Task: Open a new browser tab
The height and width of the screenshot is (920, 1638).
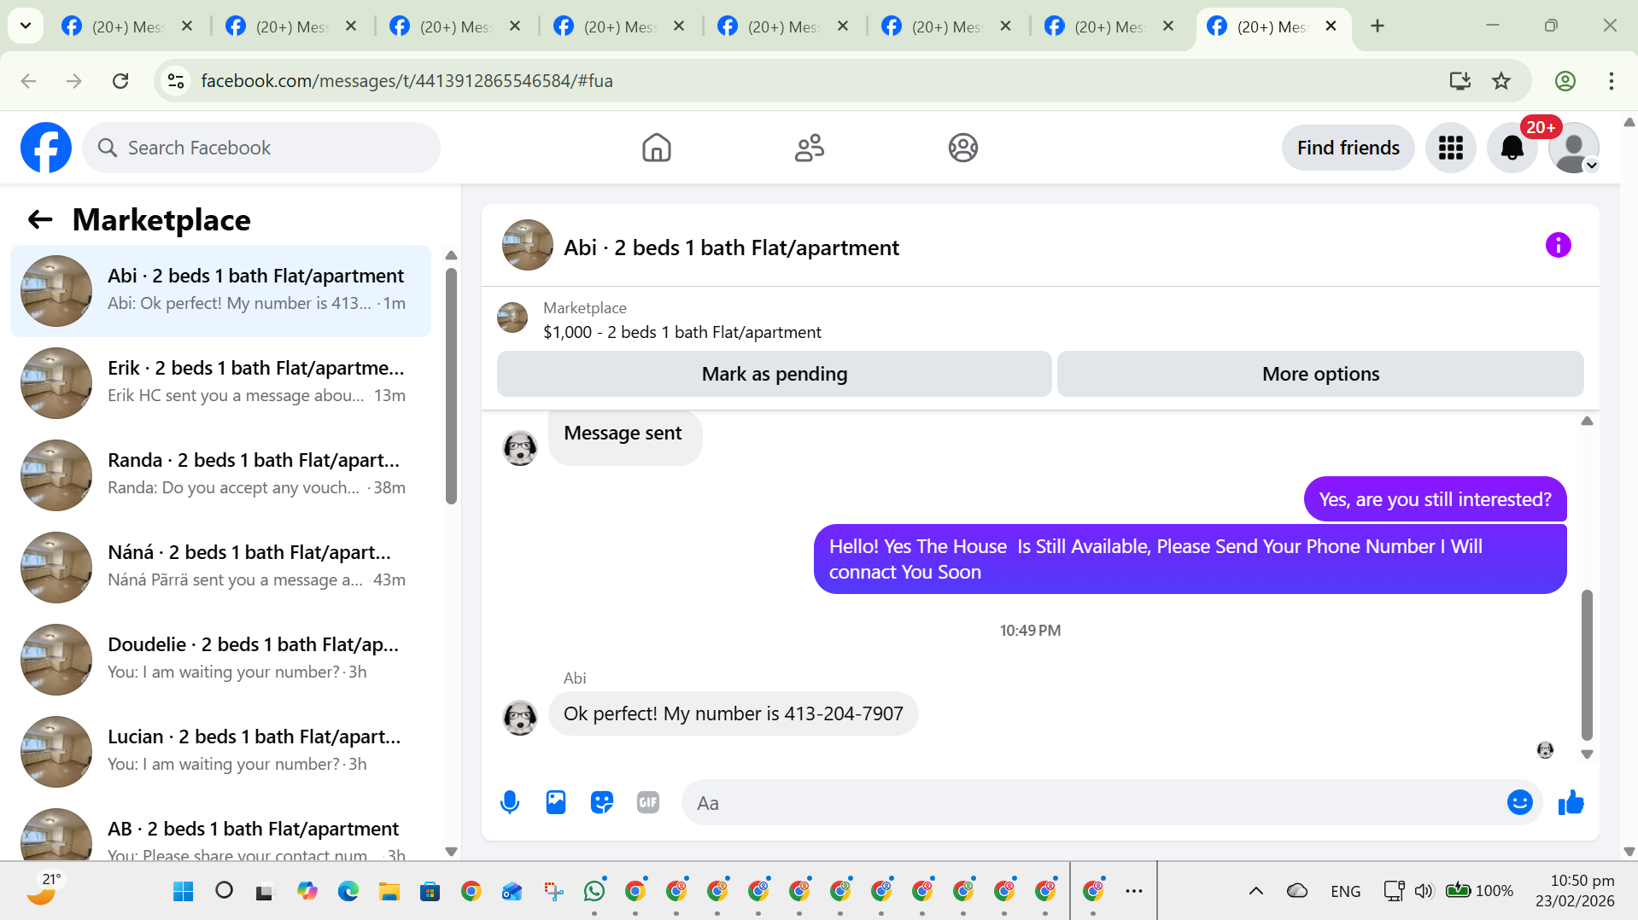Action: click(1377, 26)
